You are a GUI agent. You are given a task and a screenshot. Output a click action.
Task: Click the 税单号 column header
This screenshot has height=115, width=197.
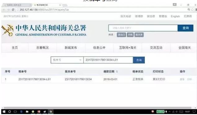[22, 72]
